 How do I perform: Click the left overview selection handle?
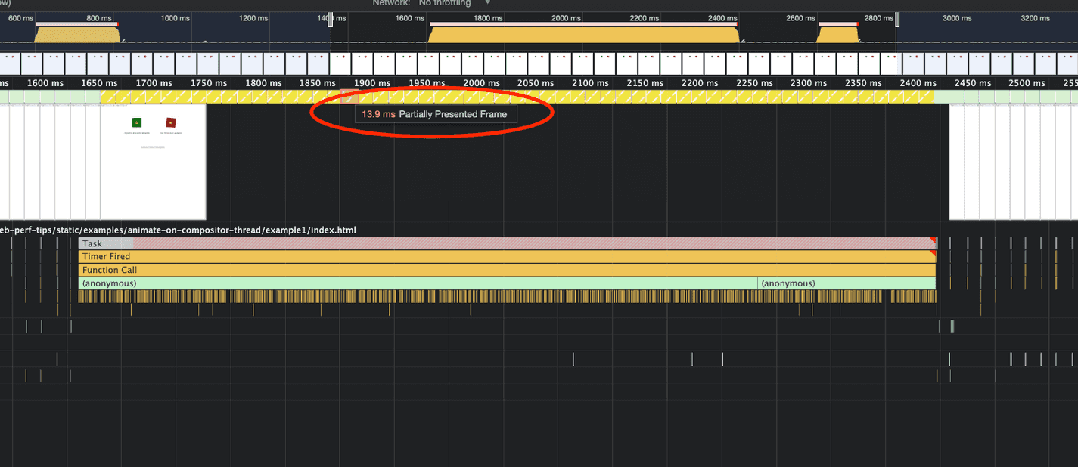[x=330, y=20]
